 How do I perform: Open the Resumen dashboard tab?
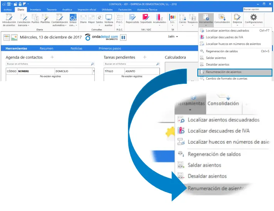pyautogui.click(x=46, y=48)
